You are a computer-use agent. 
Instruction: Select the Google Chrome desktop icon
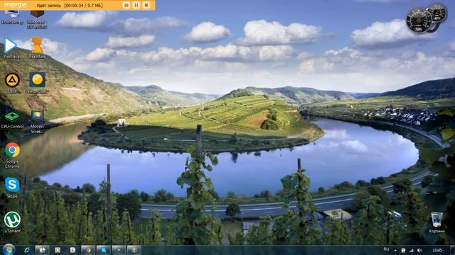(x=12, y=155)
